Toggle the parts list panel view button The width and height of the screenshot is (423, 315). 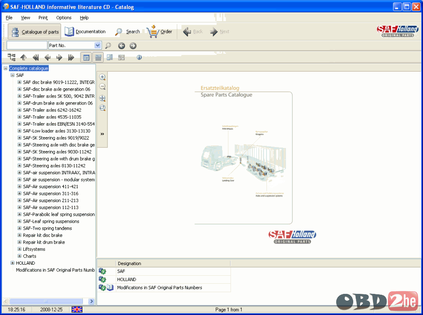coord(98,57)
